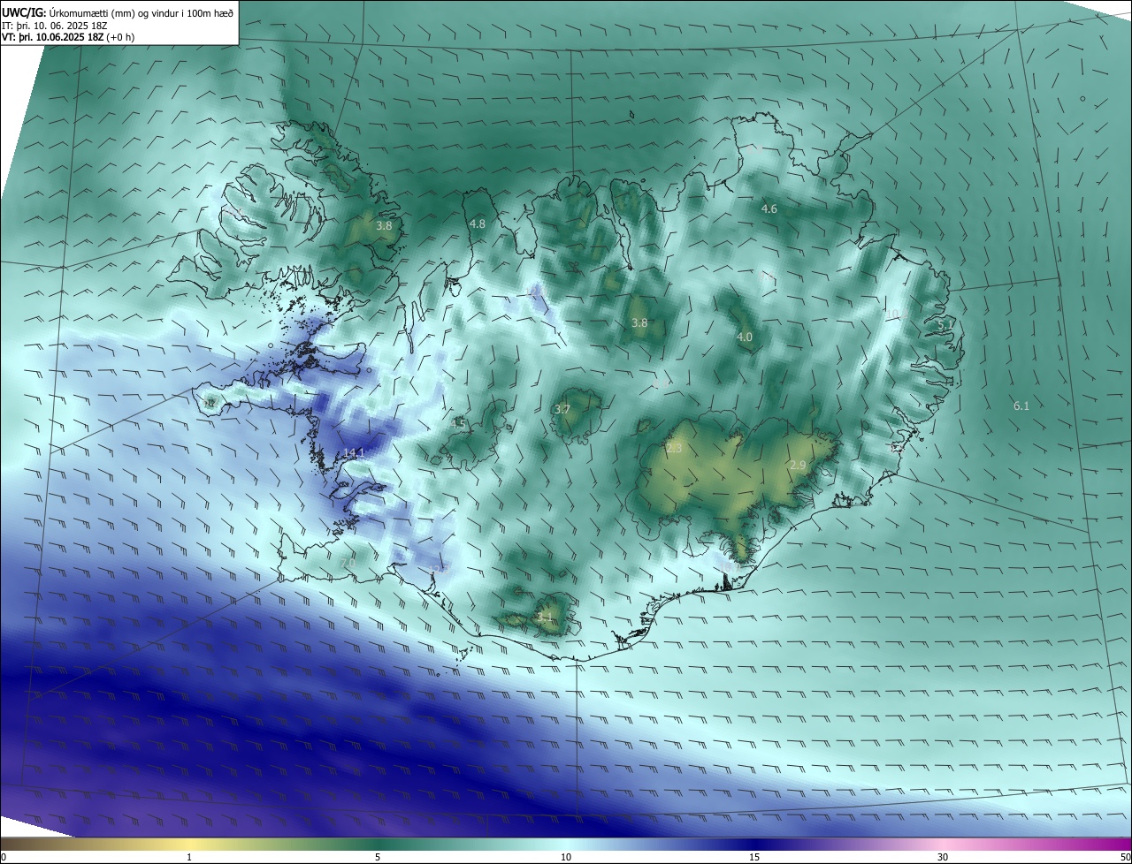This screenshot has height=864, width=1132.
Task: Click the 50 tick label on the color scale
Action: click(x=1125, y=857)
